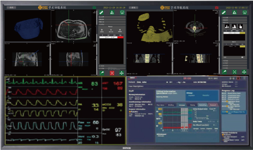
Task: Expand the first collapsed section in left side panel
Action: click(x=112, y=17)
